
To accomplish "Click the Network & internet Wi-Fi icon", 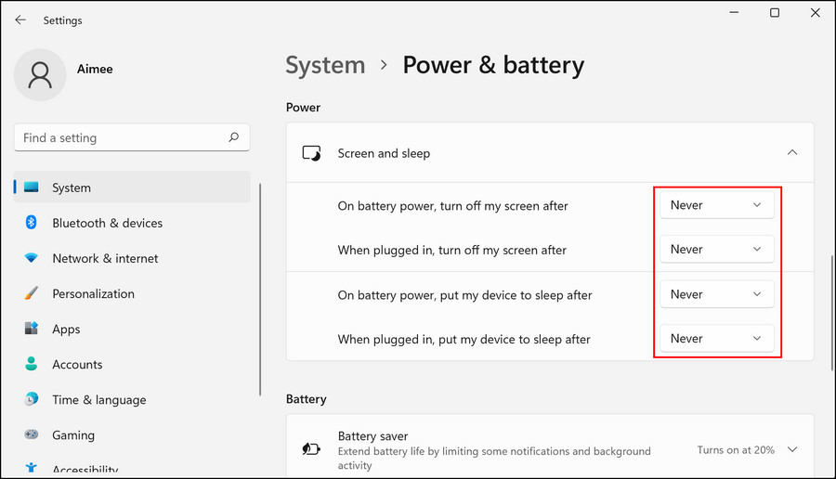I will (x=31, y=258).
